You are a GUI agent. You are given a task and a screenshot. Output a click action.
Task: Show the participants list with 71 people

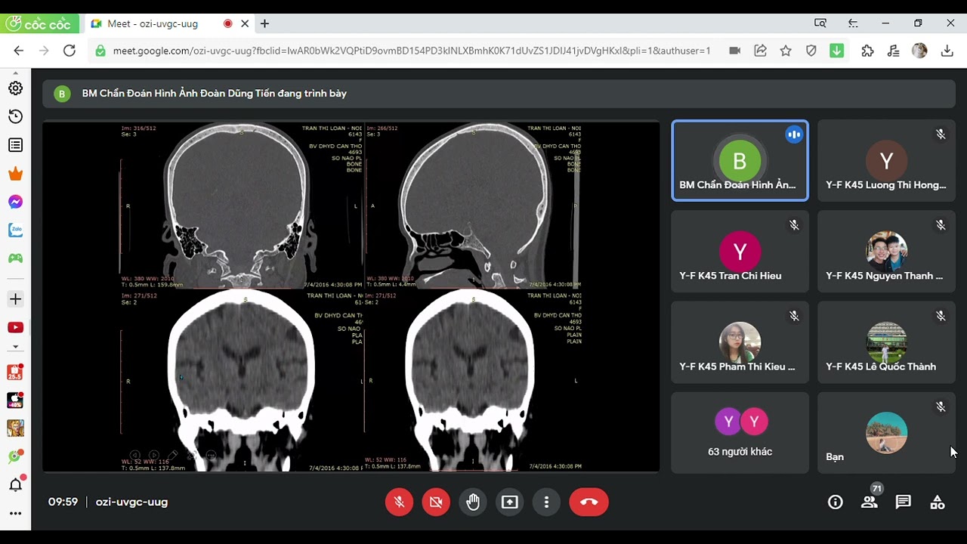[x=870, y=502]
